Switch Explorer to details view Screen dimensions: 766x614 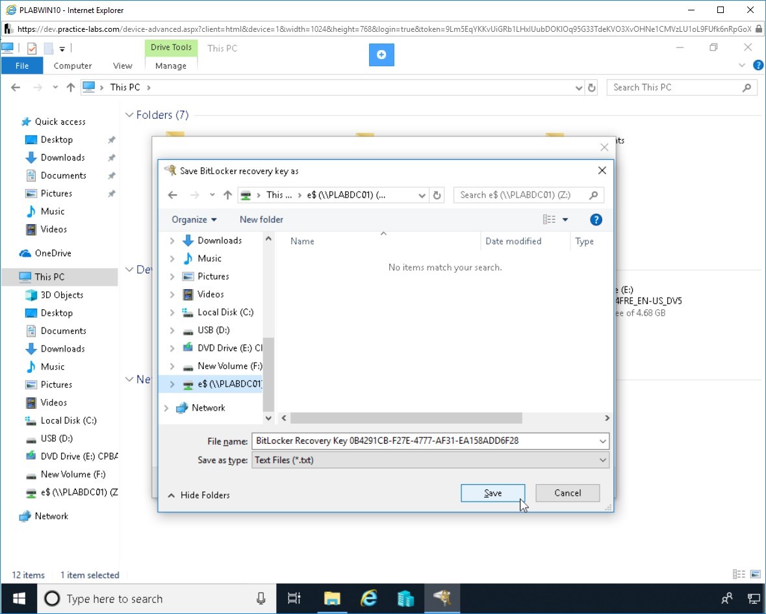[x=739, y=574]
